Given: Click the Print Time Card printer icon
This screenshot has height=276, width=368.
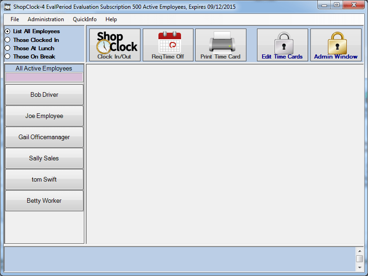Looking at the screenshot, I should (221, 45).
